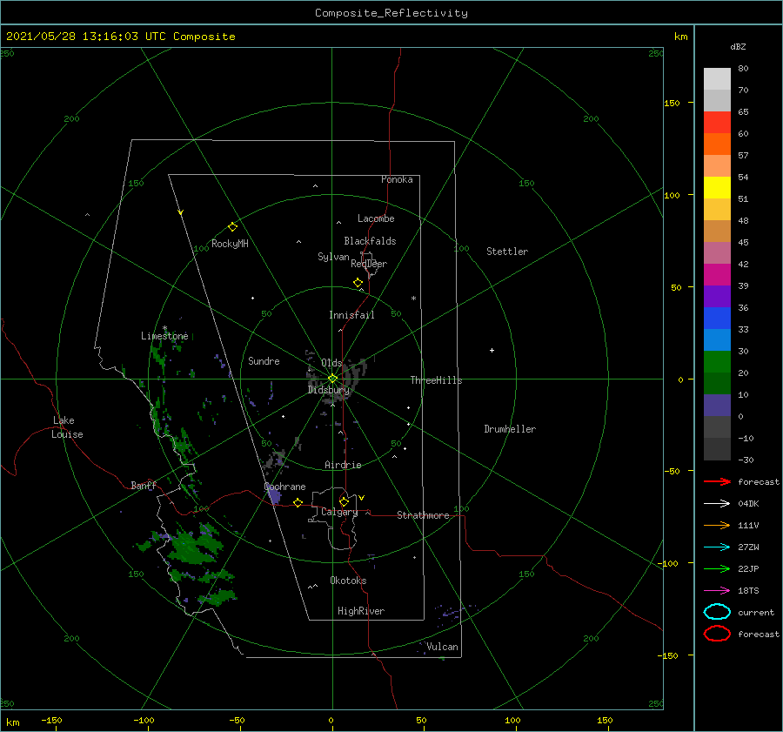Click the Ponoka city label
783x732 pixels.
pos(397,179)
